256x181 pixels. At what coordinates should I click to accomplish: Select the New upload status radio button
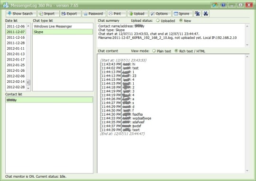point(181,20)
